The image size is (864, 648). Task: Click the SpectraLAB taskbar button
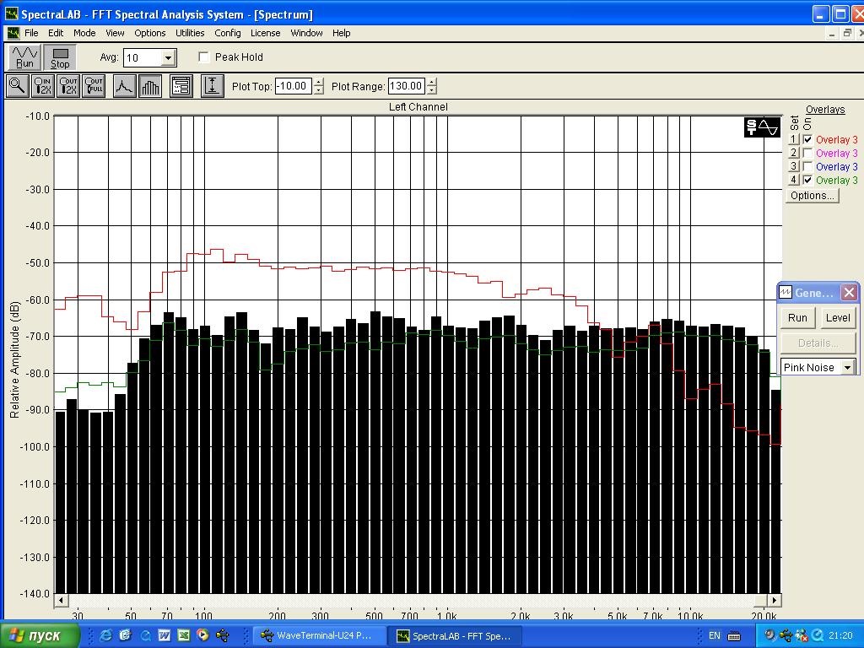pyautogui.click(x=456, y=635)
